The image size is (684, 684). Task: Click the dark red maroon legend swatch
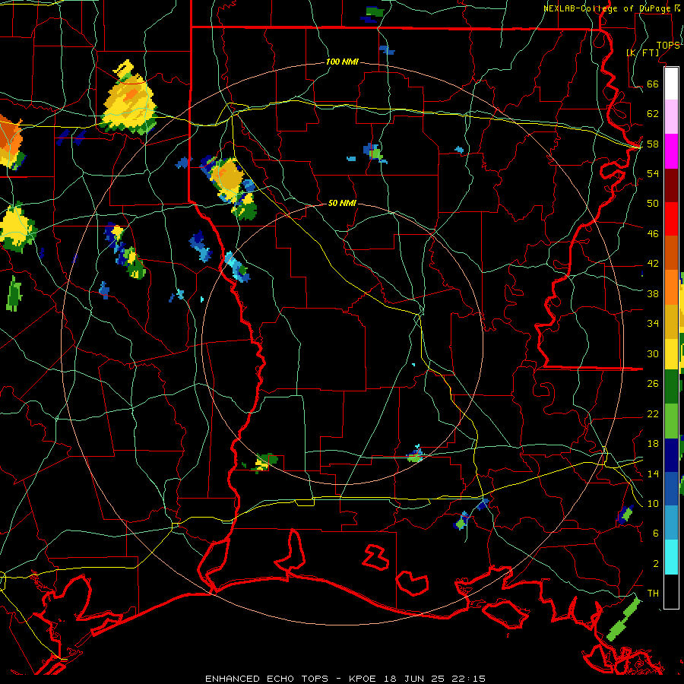671,185
